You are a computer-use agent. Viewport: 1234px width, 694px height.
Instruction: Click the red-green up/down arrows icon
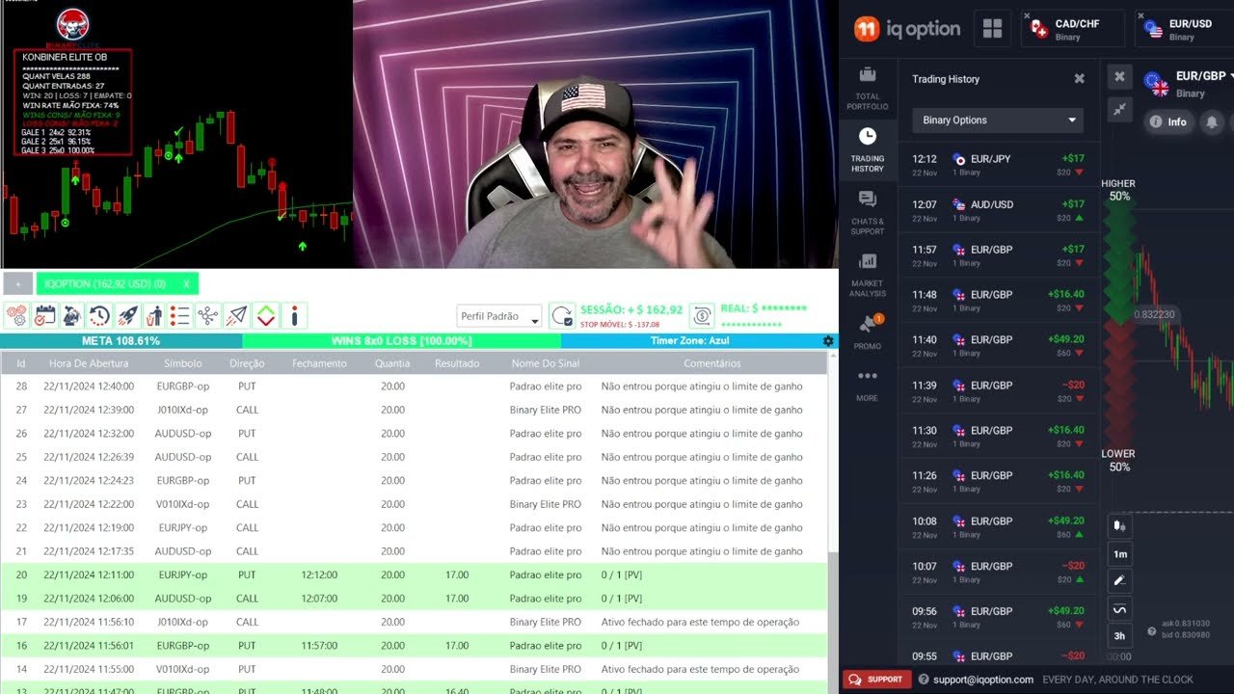click(266, 315)
